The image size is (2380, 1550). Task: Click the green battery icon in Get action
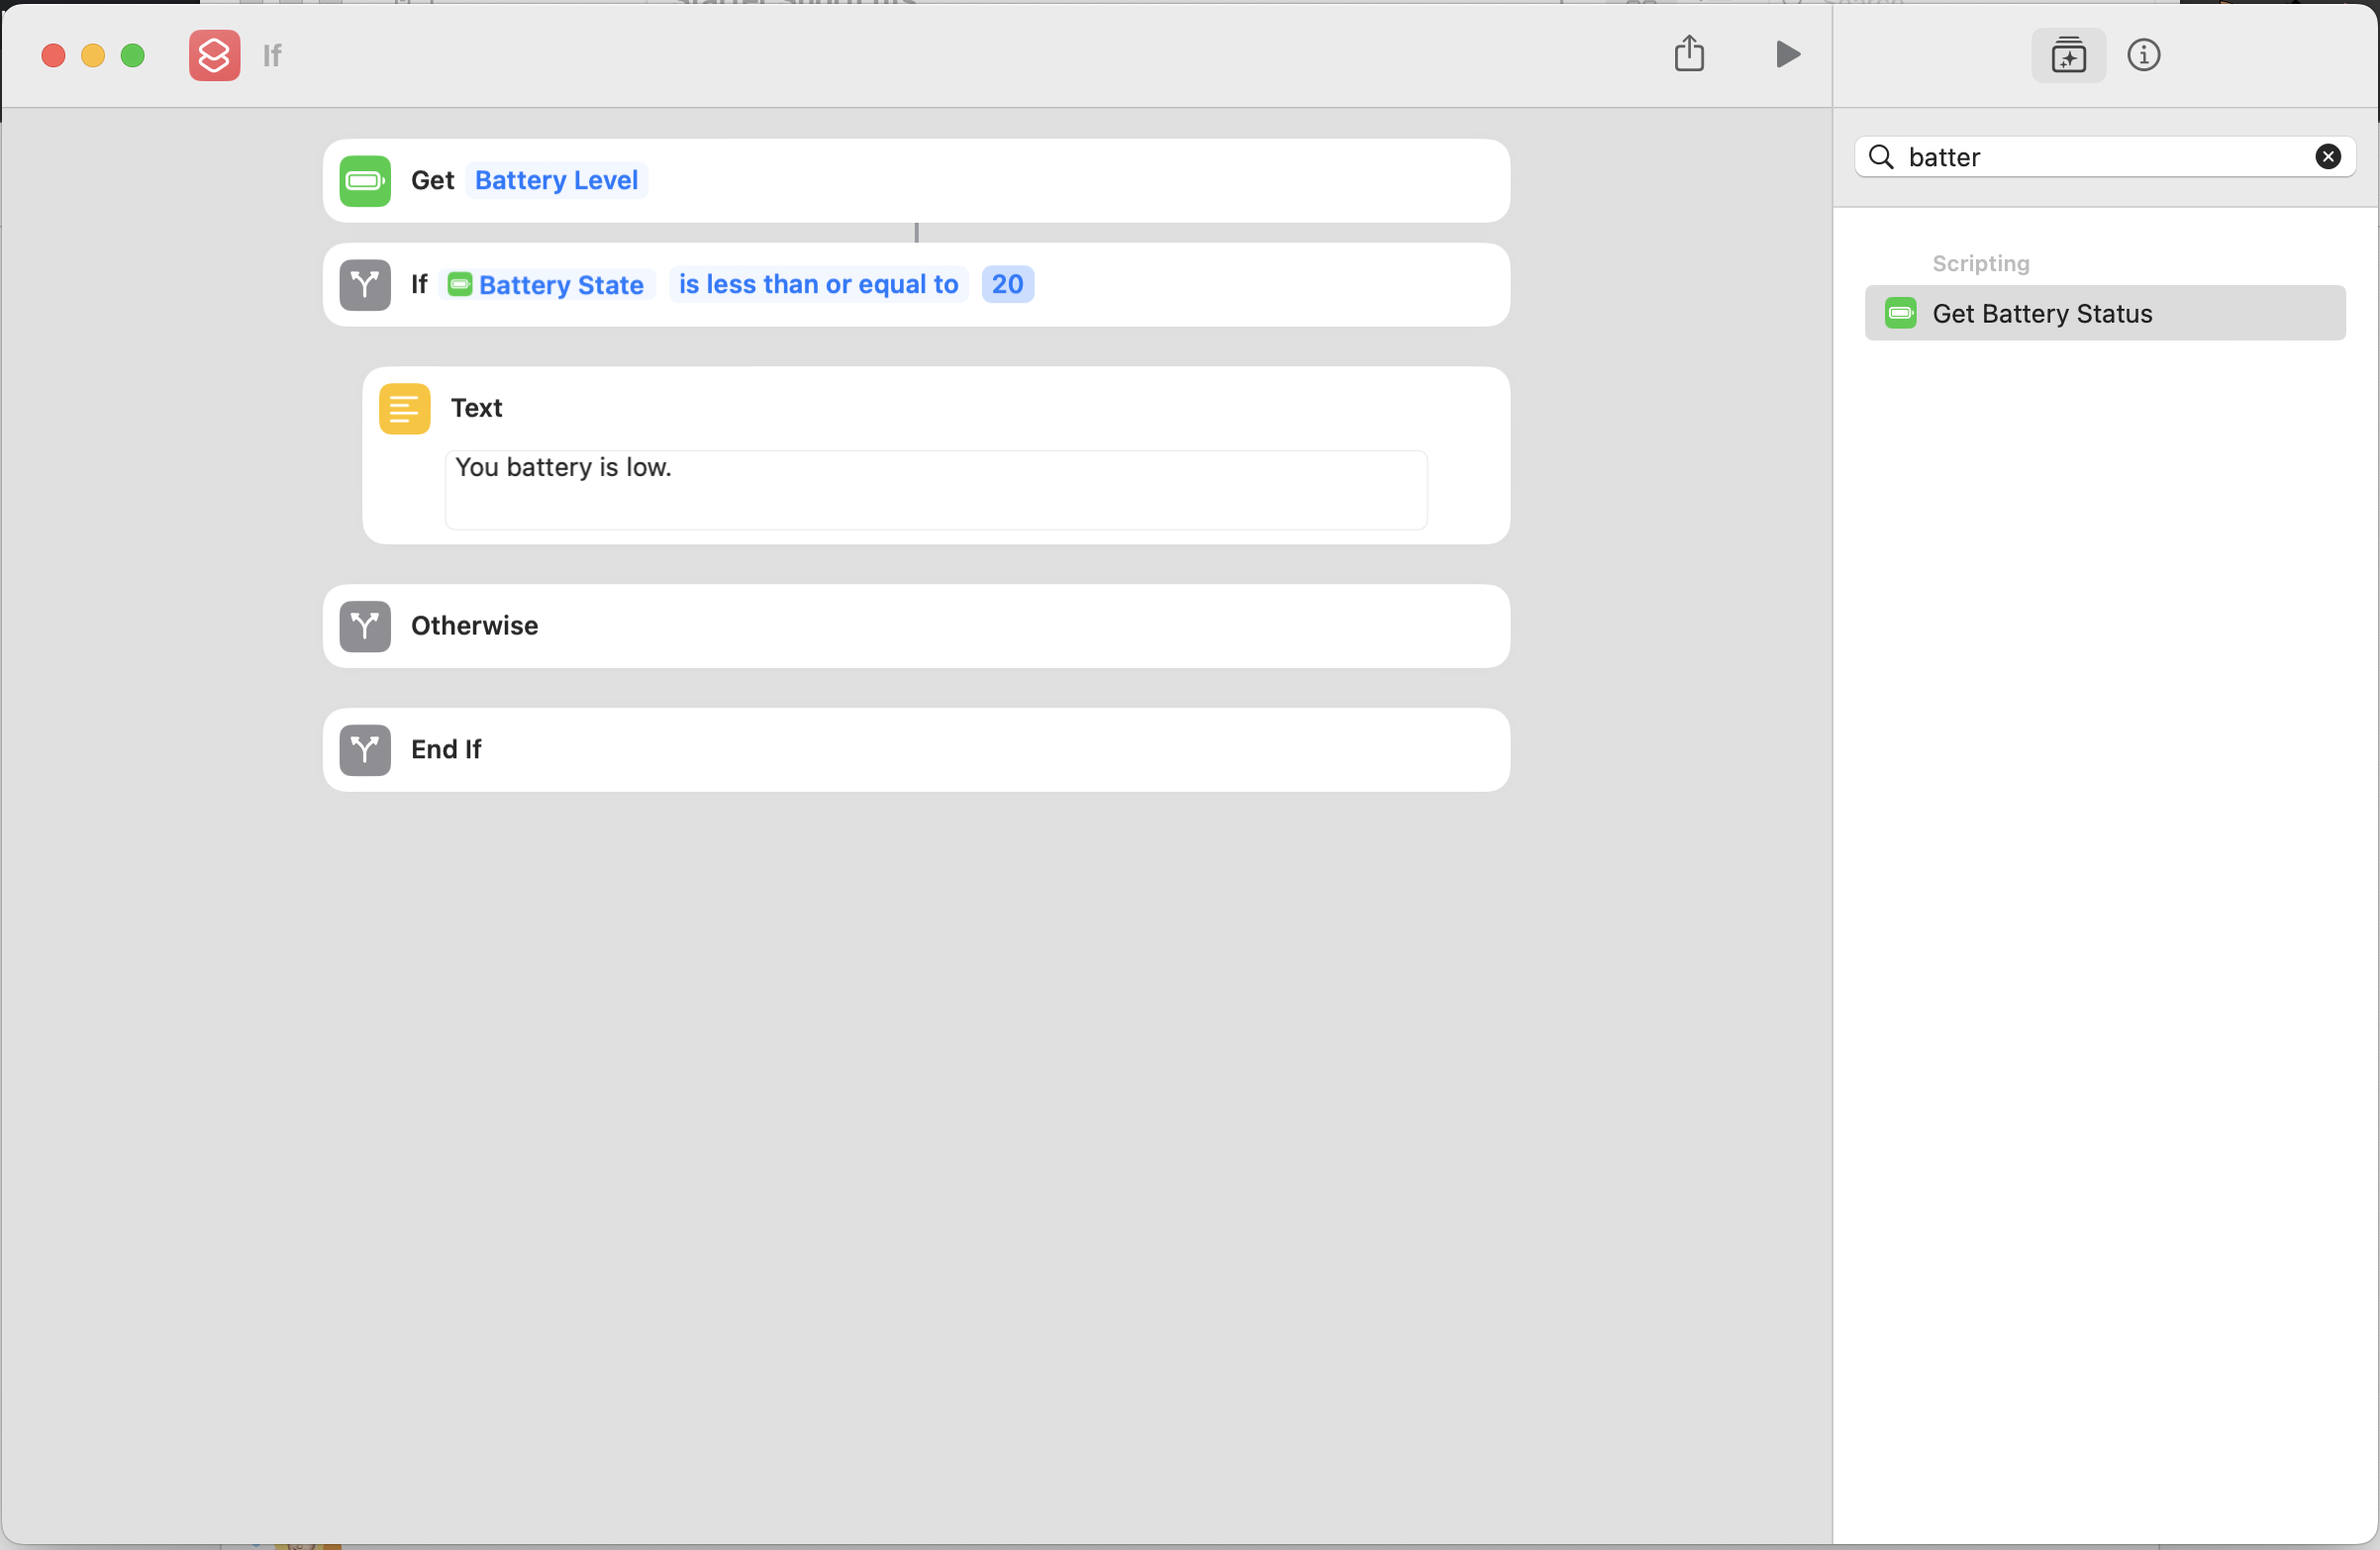365,181
